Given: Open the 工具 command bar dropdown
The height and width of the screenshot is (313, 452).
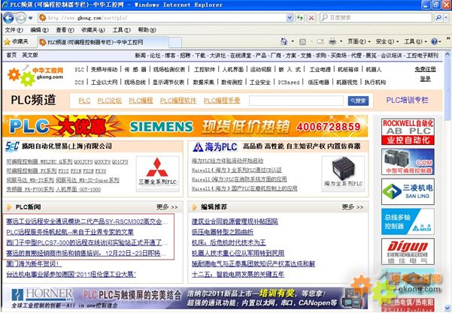Looking at the screenshot, I should [x=415, y=42].
